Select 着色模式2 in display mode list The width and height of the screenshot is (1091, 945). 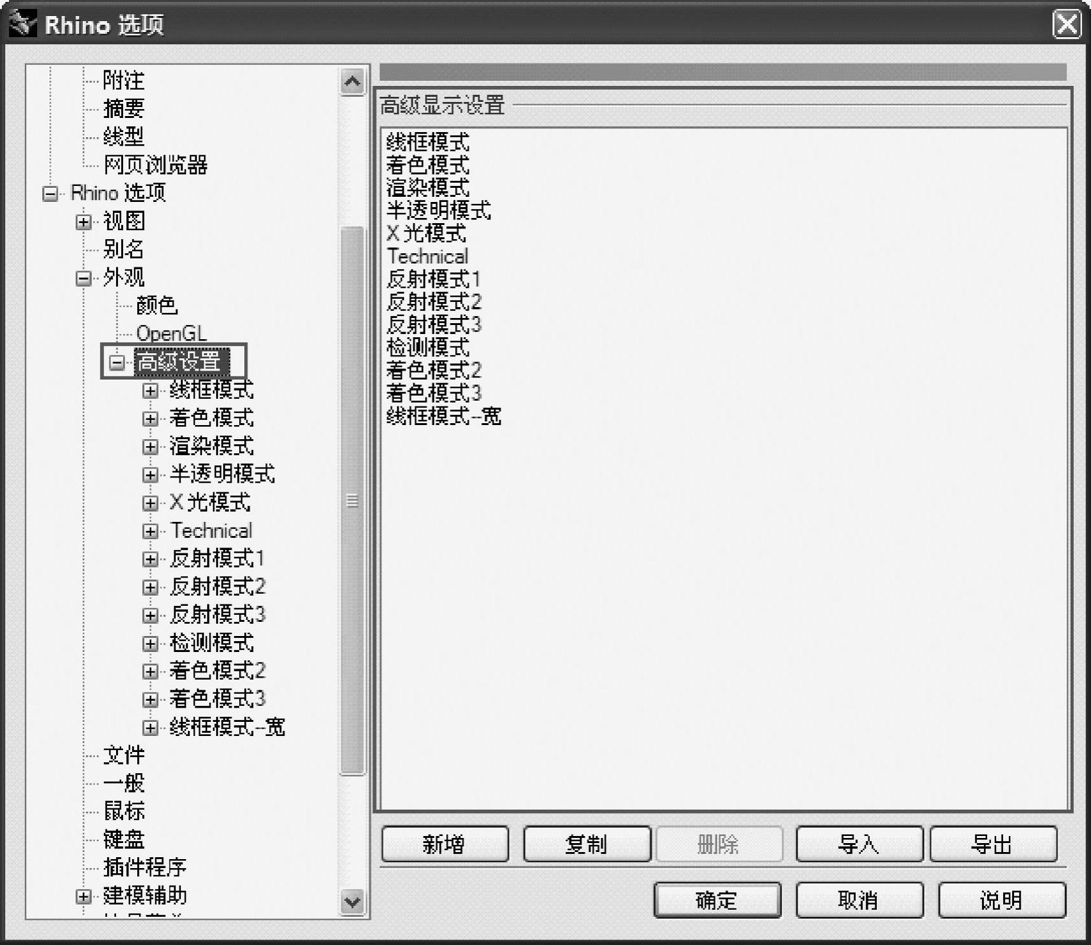pos(434,371)
